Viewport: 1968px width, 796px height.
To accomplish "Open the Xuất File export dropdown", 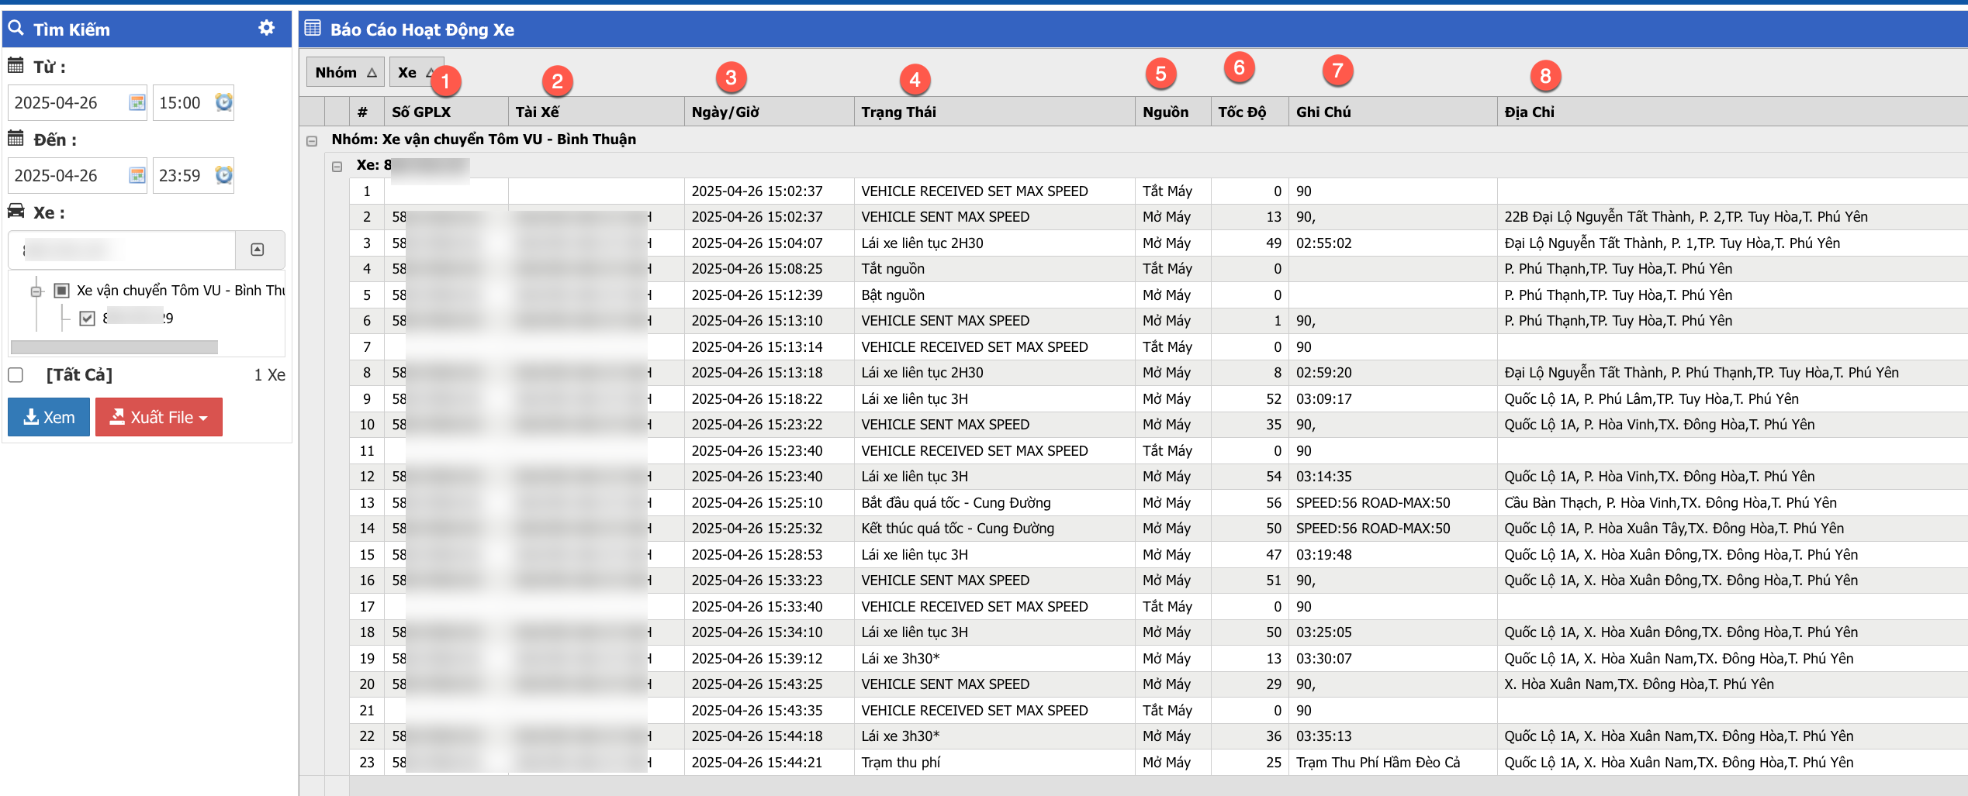I will [159, 417].
